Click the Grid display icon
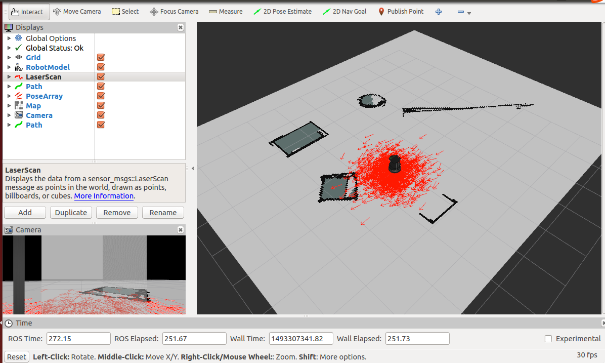This screenshot has height=363, width=605. (x=19, y=57)
